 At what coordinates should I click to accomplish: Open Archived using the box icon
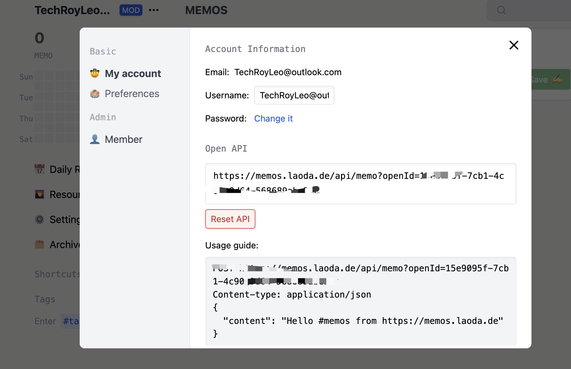(40, 244)
